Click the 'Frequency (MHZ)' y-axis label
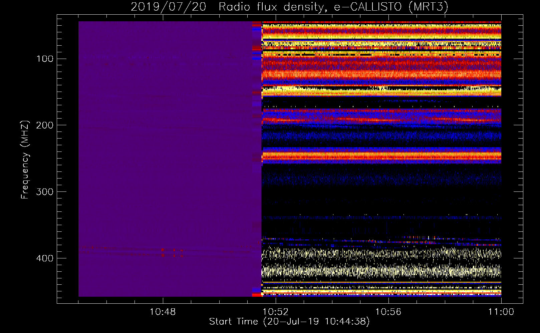Image resolution: width=540 pixels, height=333 pixels. (x=25, y=160)
